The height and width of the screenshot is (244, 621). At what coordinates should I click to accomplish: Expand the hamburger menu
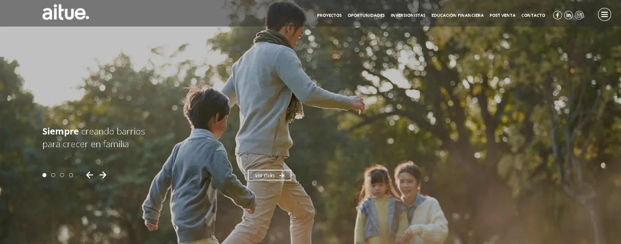pos(604,15)
